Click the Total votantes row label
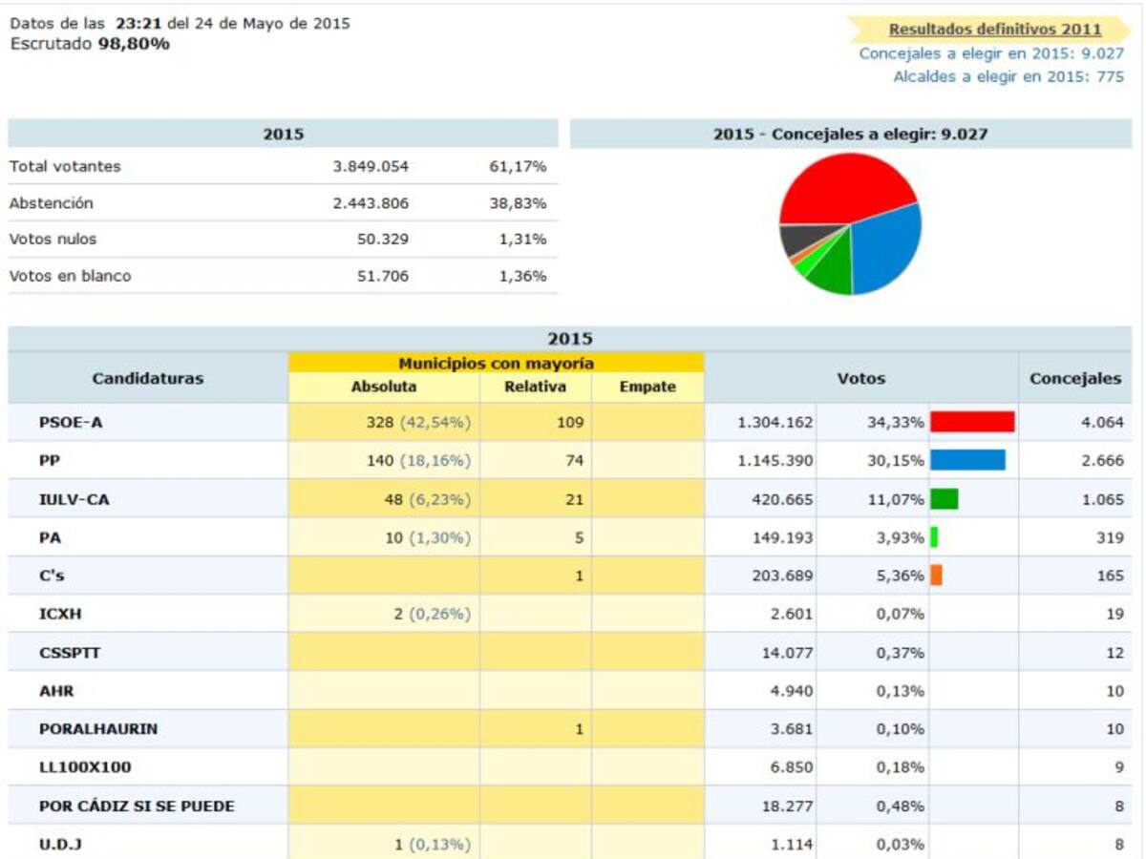This screenshot has height=859, width=1146. [x=65, y=166]
